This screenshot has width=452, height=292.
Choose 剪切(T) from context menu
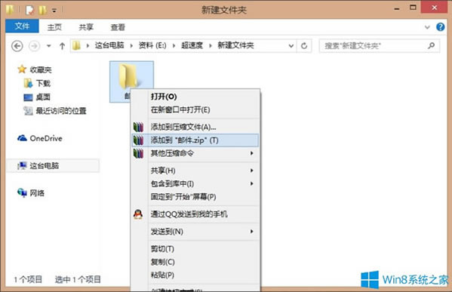point(195,249)
